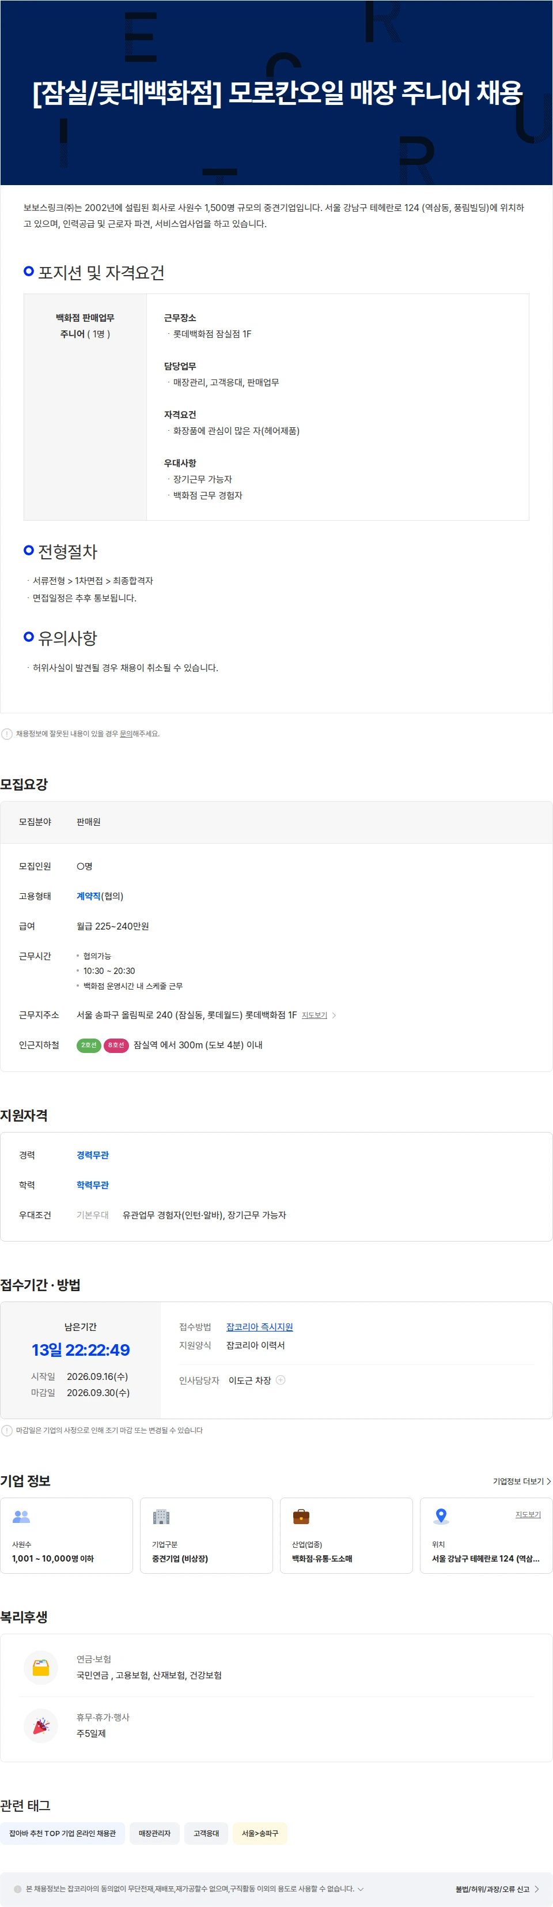Click the 산업(업종) briefcase icon

tap(301, 1516)
